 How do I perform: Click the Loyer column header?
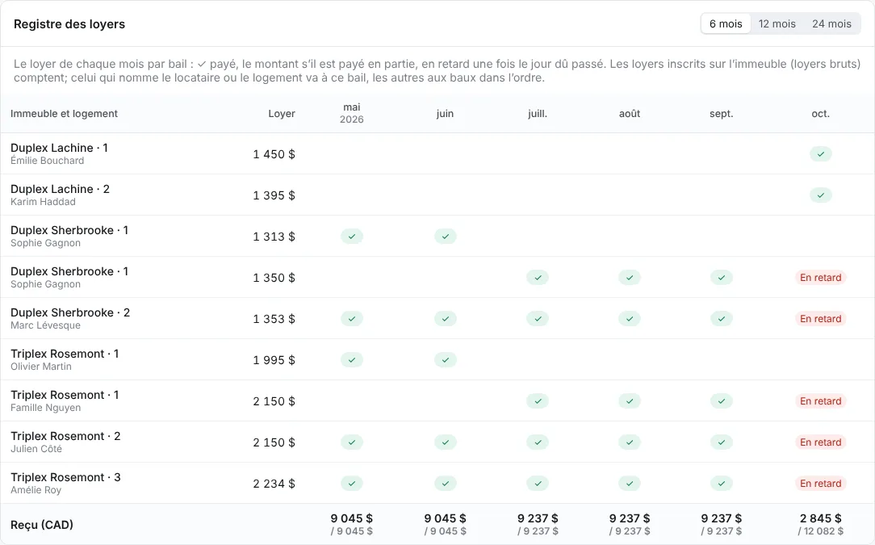pyautogui.click(x=281, y=113)
